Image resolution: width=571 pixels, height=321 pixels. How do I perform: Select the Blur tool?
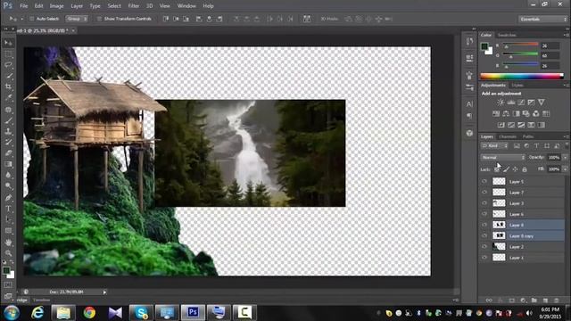[x=8, y=175]
